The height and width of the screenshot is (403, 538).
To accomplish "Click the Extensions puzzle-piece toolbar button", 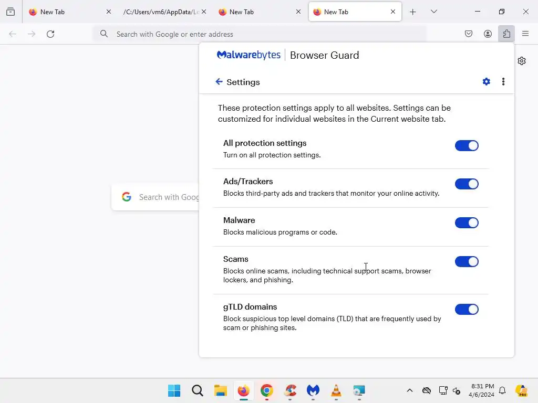I will coord(506,34).
